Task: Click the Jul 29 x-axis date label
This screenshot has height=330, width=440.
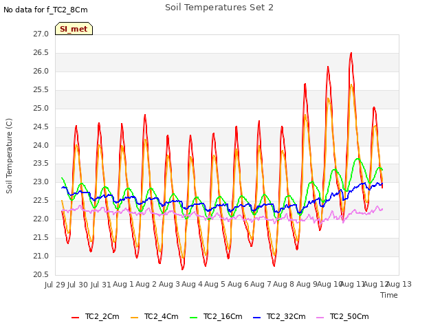Action: click(55, 285)
